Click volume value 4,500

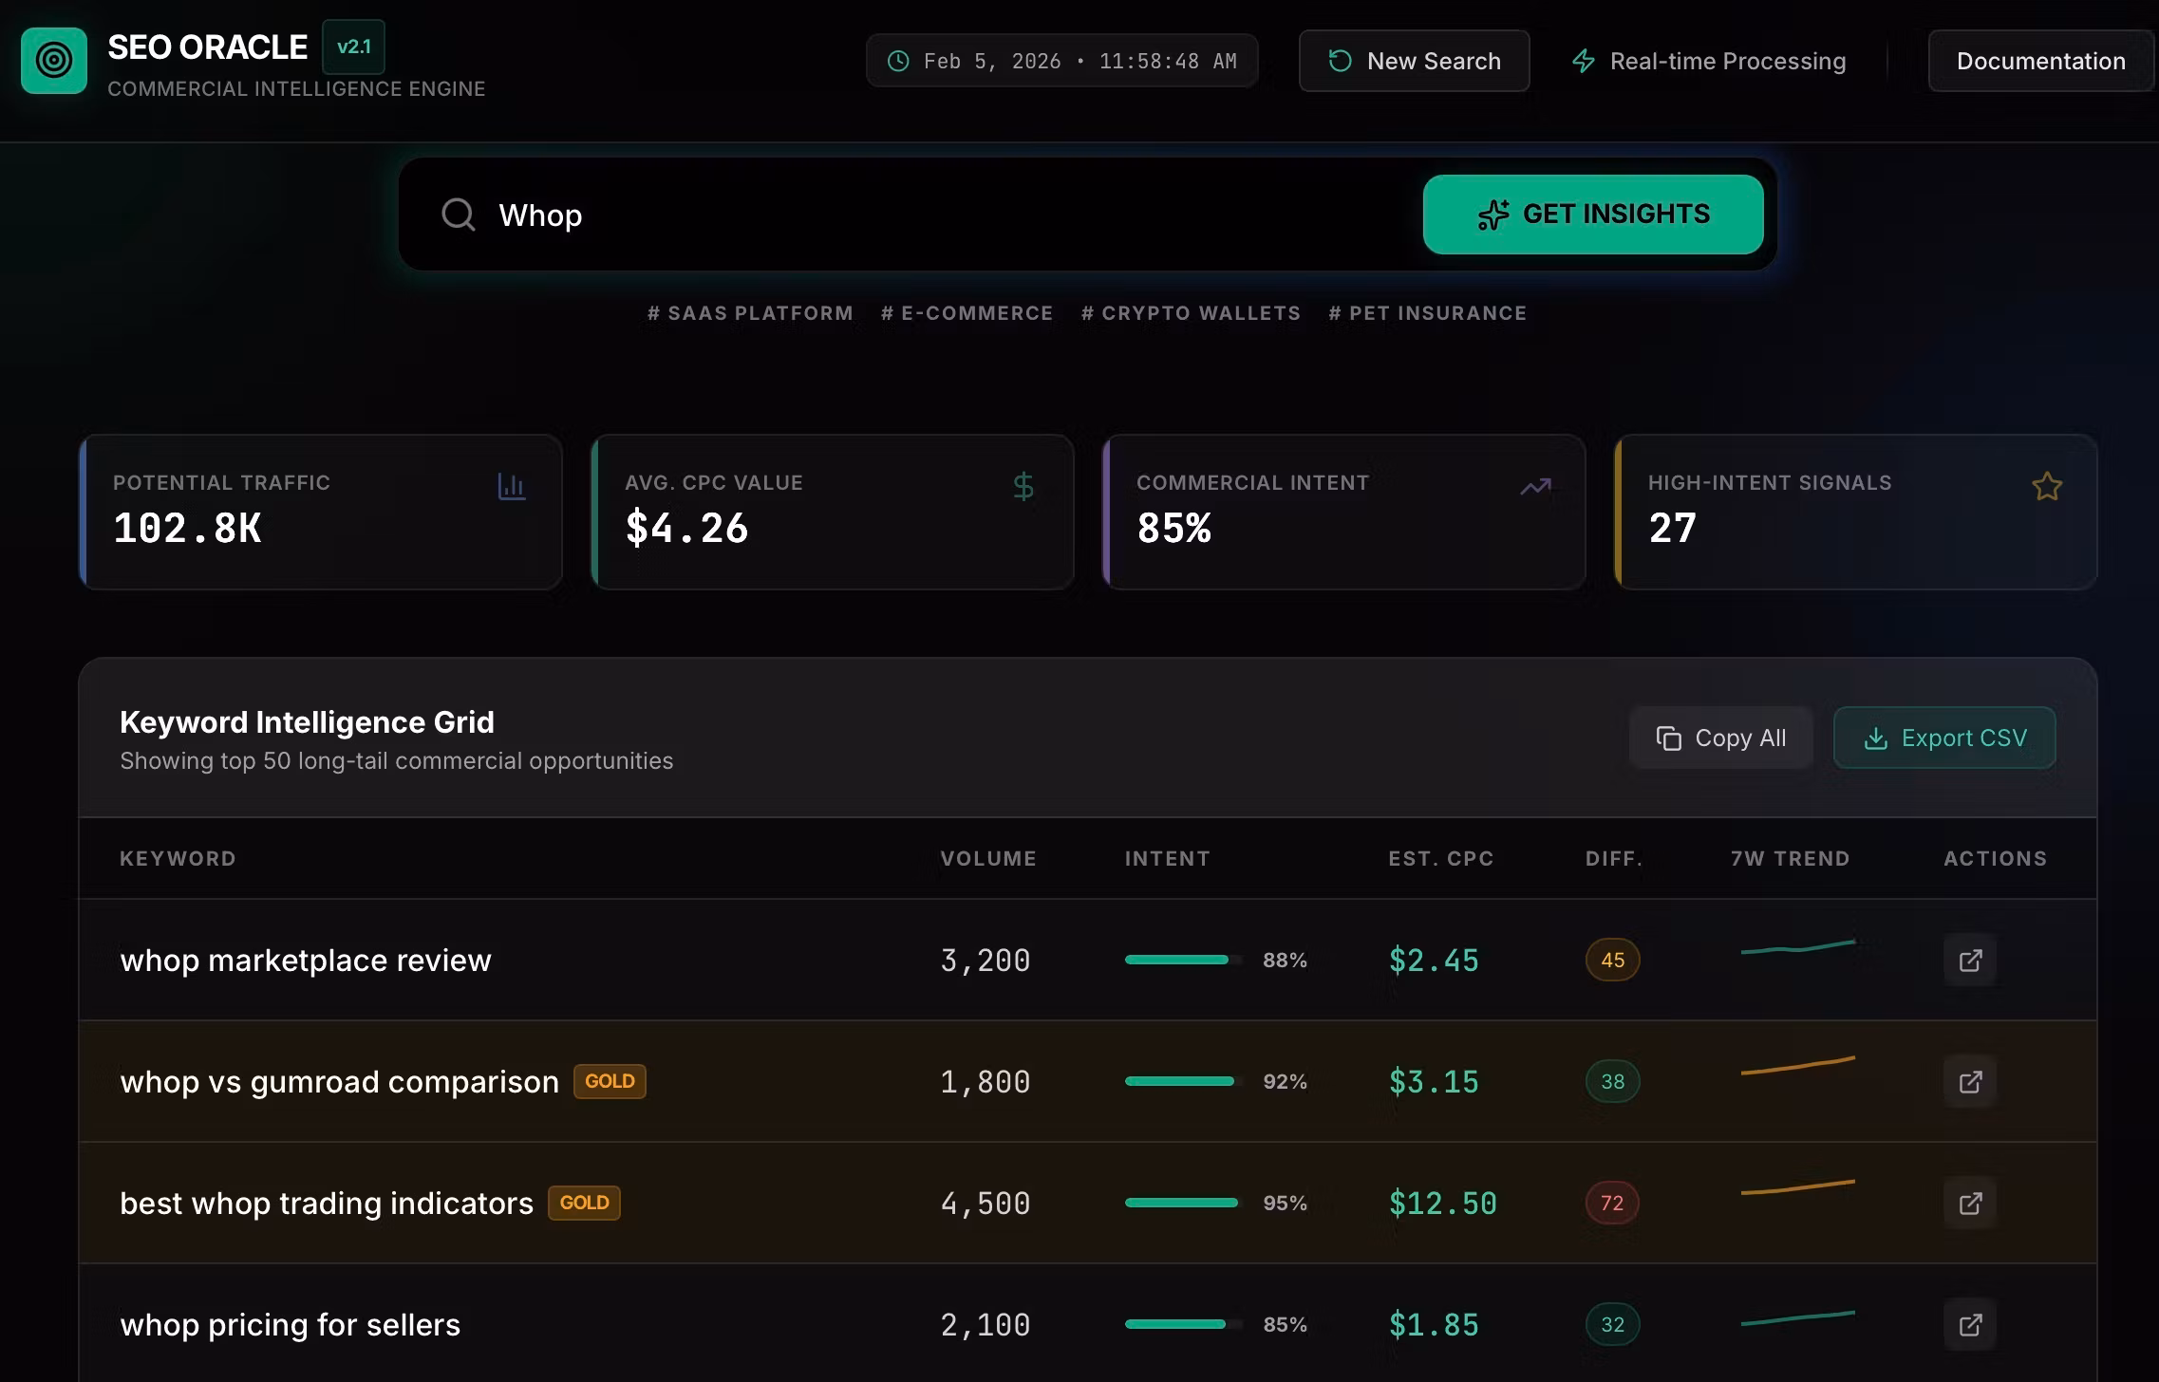coord(986,1203)
